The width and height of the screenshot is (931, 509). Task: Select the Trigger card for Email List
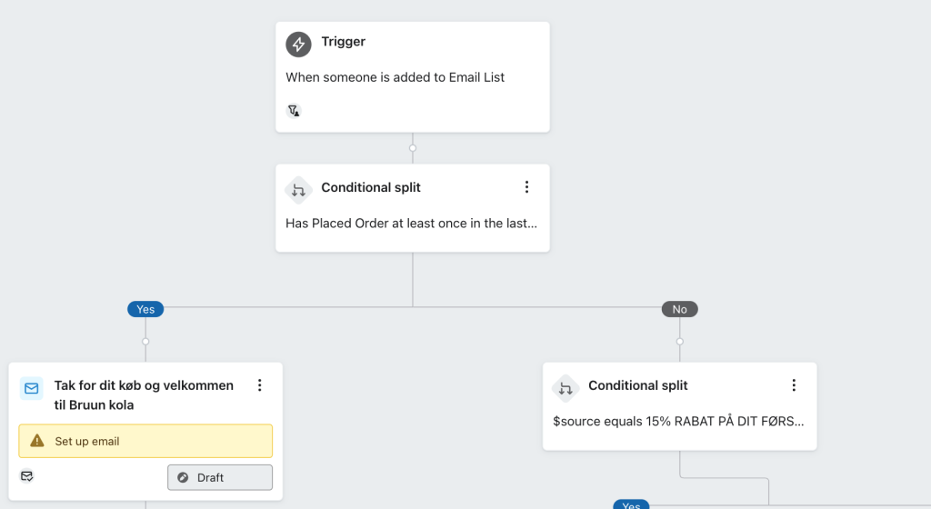tap(413, 77)
